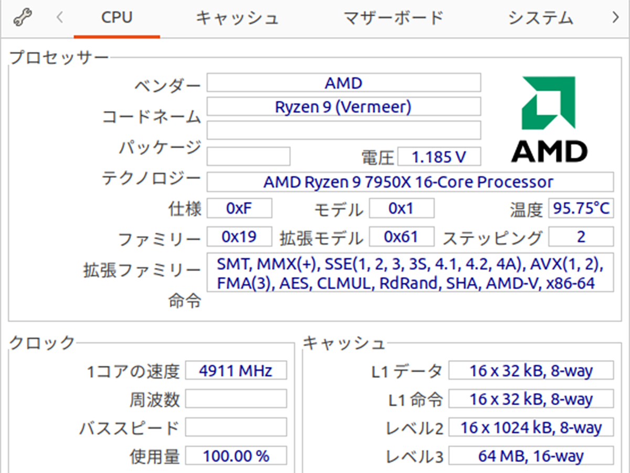Viewport: 630px width, 473px height.
Task: Click the empty field beside 周波数
Action: 236,399
